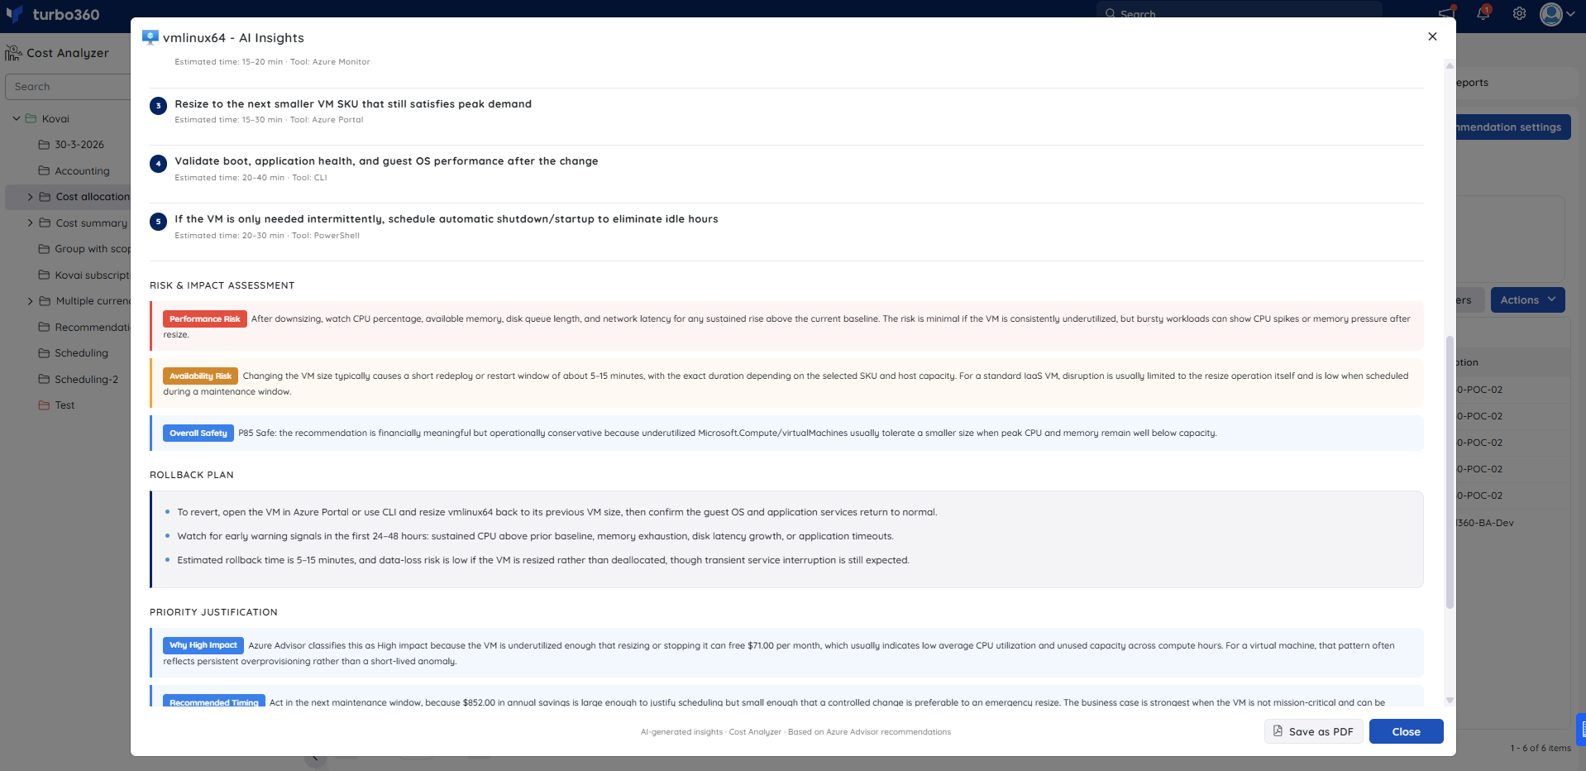
Task: Click the scrollbar down arrow
Action: 1450,700
